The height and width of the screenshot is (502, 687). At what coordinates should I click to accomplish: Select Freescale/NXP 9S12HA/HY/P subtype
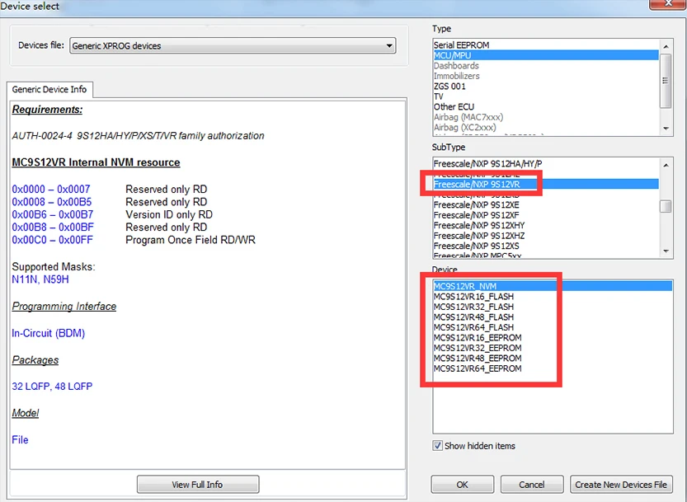click(546, 164)
